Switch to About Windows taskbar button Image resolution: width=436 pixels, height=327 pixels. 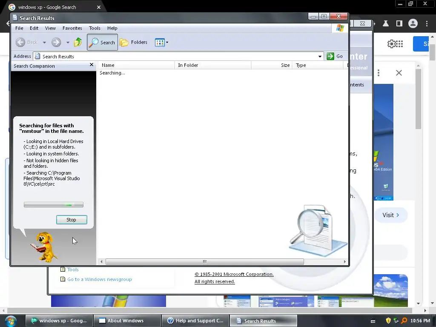(x=127, y=321)
